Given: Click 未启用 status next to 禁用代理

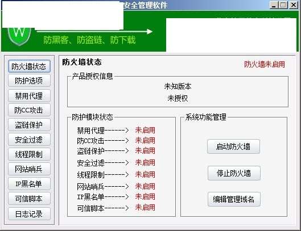Looking at the screenshot, I should pos(145,130).
